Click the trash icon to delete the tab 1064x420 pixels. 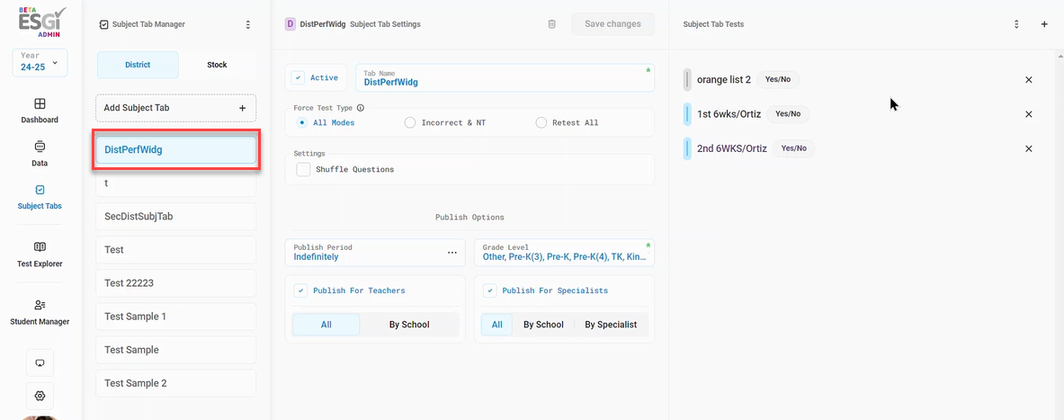tap(551, 23)
